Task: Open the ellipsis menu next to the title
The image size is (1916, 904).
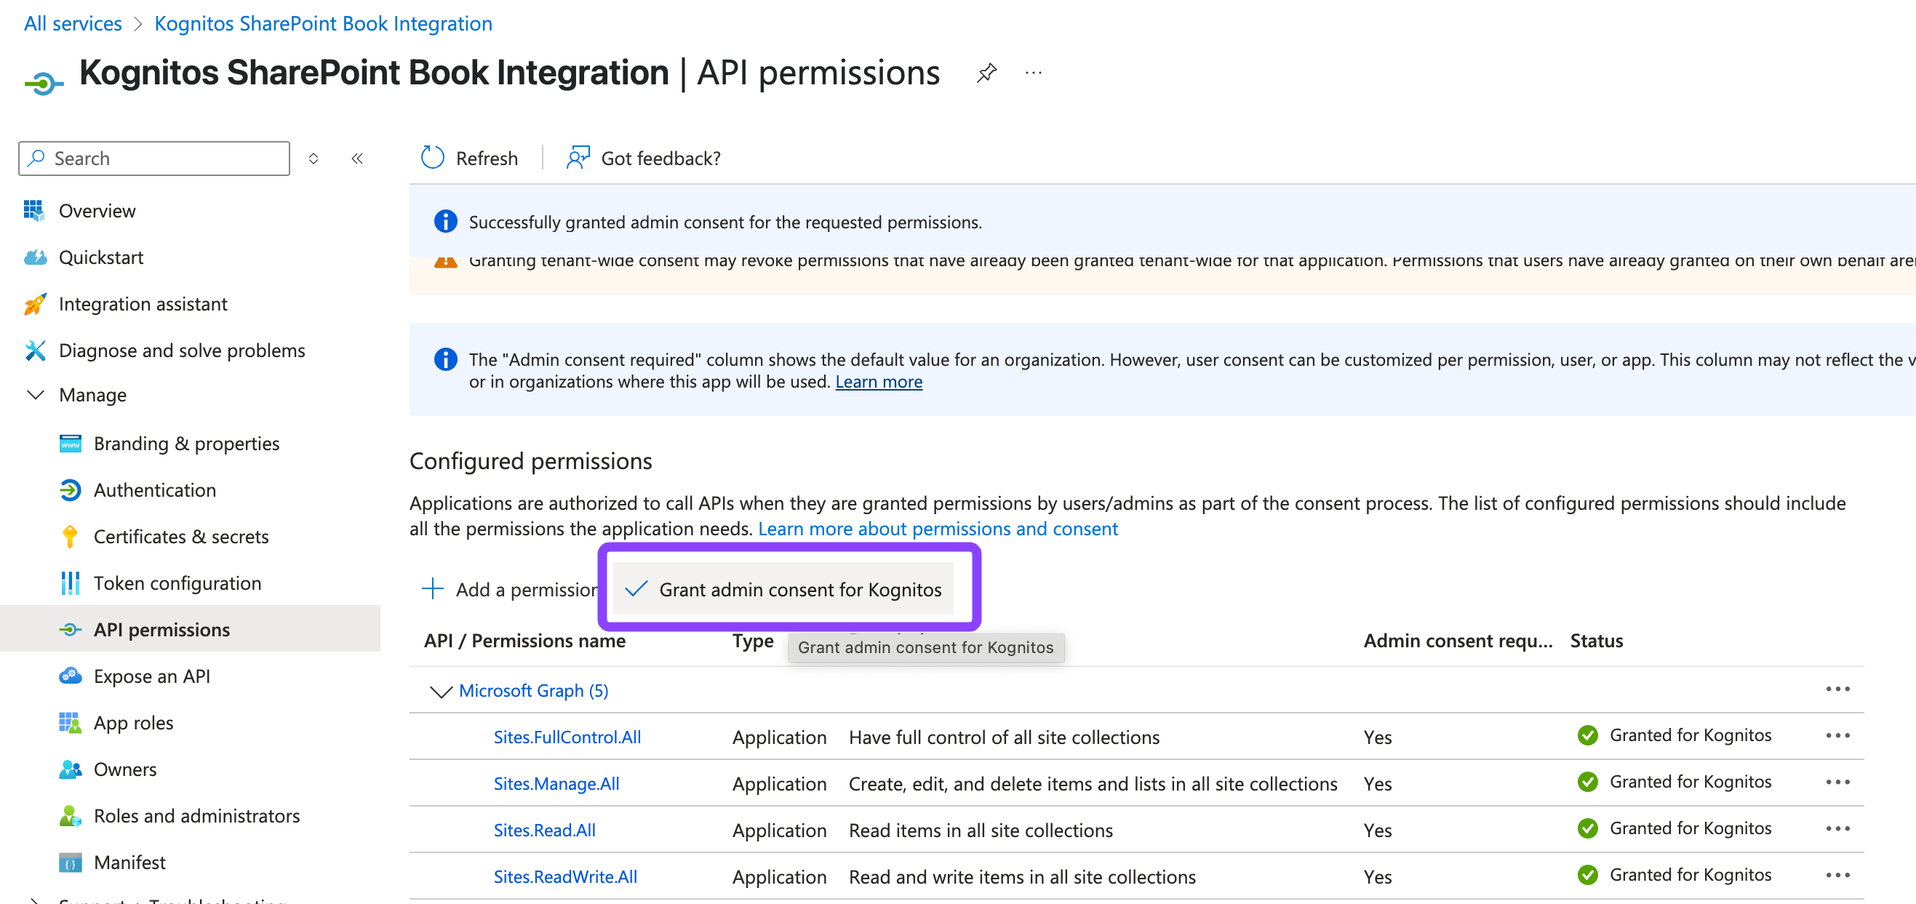Action: pyautogui.click(x=1033, y=73)
